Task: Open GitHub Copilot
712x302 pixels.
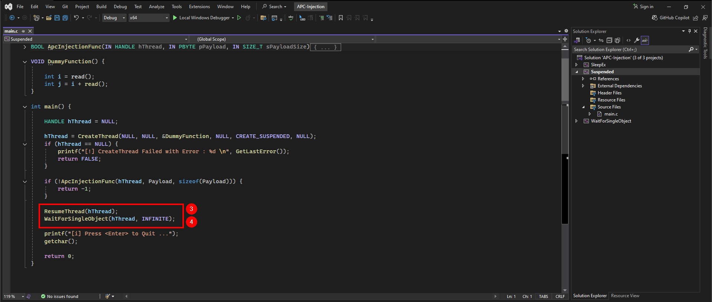Action: tap(671, 18)
